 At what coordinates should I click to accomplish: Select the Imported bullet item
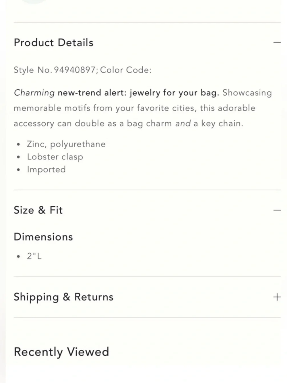(46, 170)
